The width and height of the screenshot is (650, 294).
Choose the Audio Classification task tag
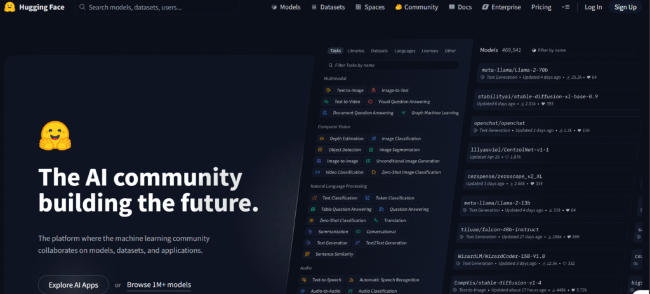371,291
